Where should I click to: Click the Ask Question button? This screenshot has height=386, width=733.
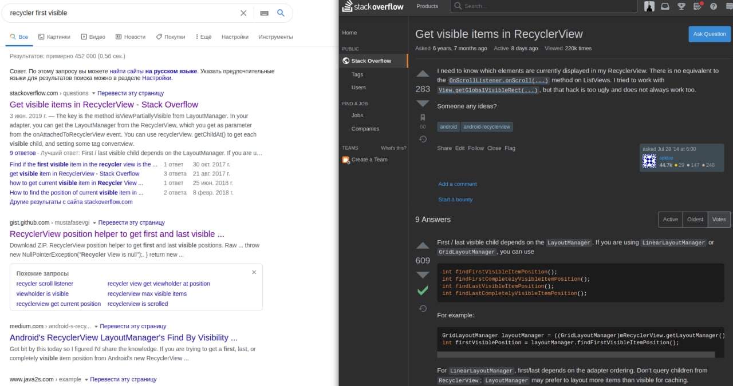tap(710, 34)
